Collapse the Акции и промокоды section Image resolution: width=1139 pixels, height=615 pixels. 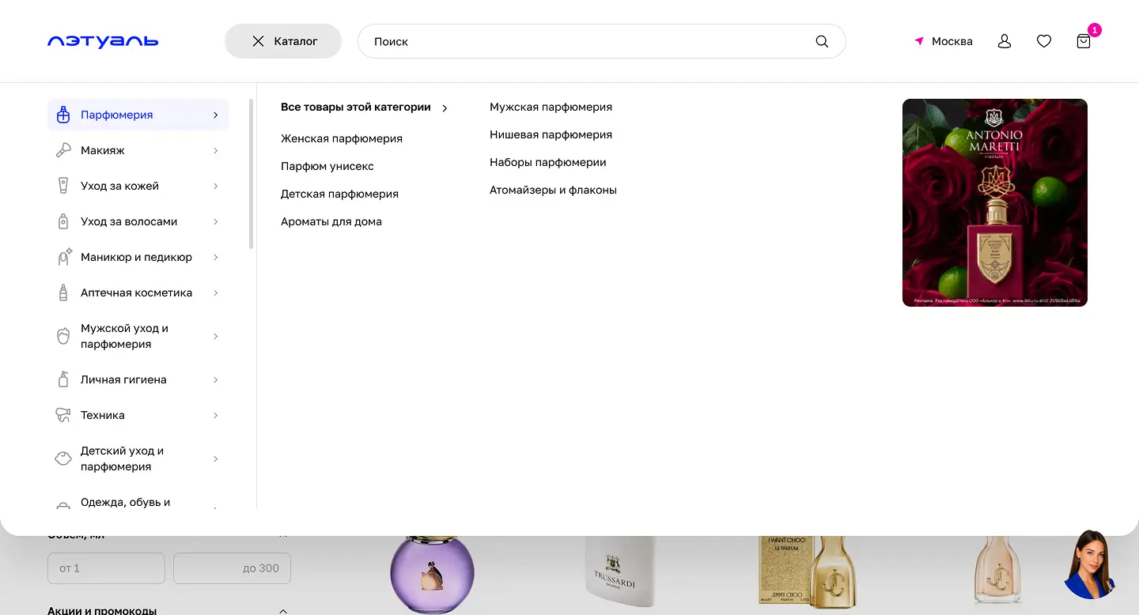point(282,610)
